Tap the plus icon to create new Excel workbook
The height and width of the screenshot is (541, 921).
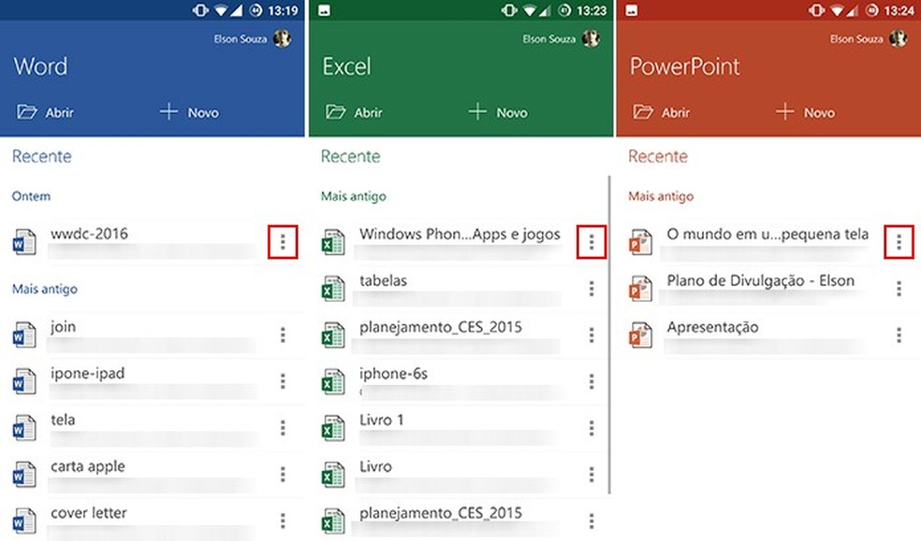click(474, 111)
